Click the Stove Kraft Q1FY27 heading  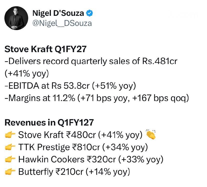pos(46,49)
